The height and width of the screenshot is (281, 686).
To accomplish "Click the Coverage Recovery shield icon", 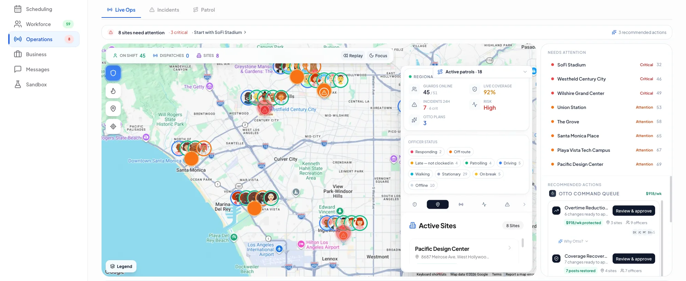I will pyautogui.click(x=556, y=258).
